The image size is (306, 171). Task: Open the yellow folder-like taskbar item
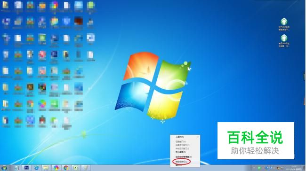(x=46, y=168)
